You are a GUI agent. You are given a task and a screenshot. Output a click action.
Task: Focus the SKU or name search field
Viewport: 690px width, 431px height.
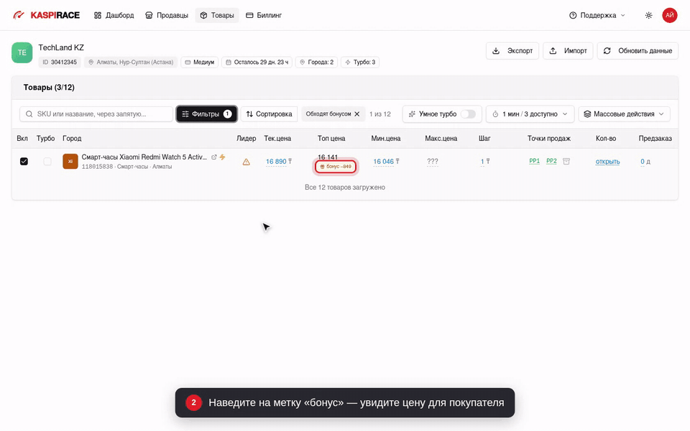tap(96, 114)
